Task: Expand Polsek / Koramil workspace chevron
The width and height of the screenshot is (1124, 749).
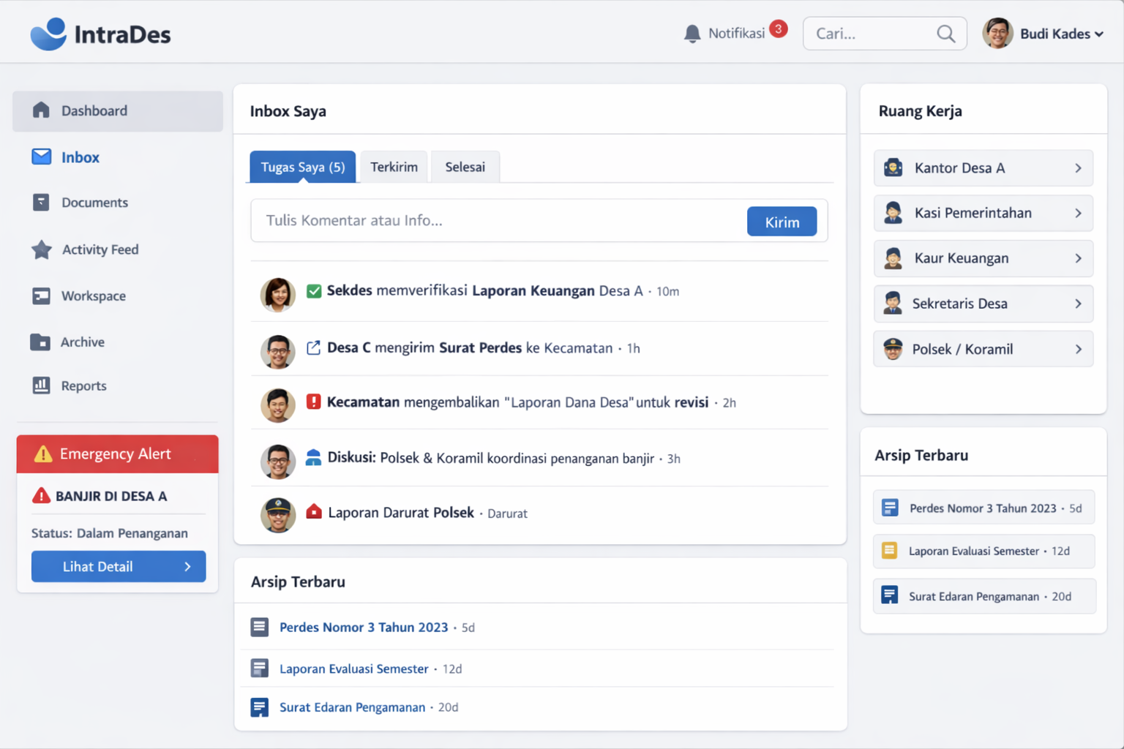Action: click(x=1078, y=350)
